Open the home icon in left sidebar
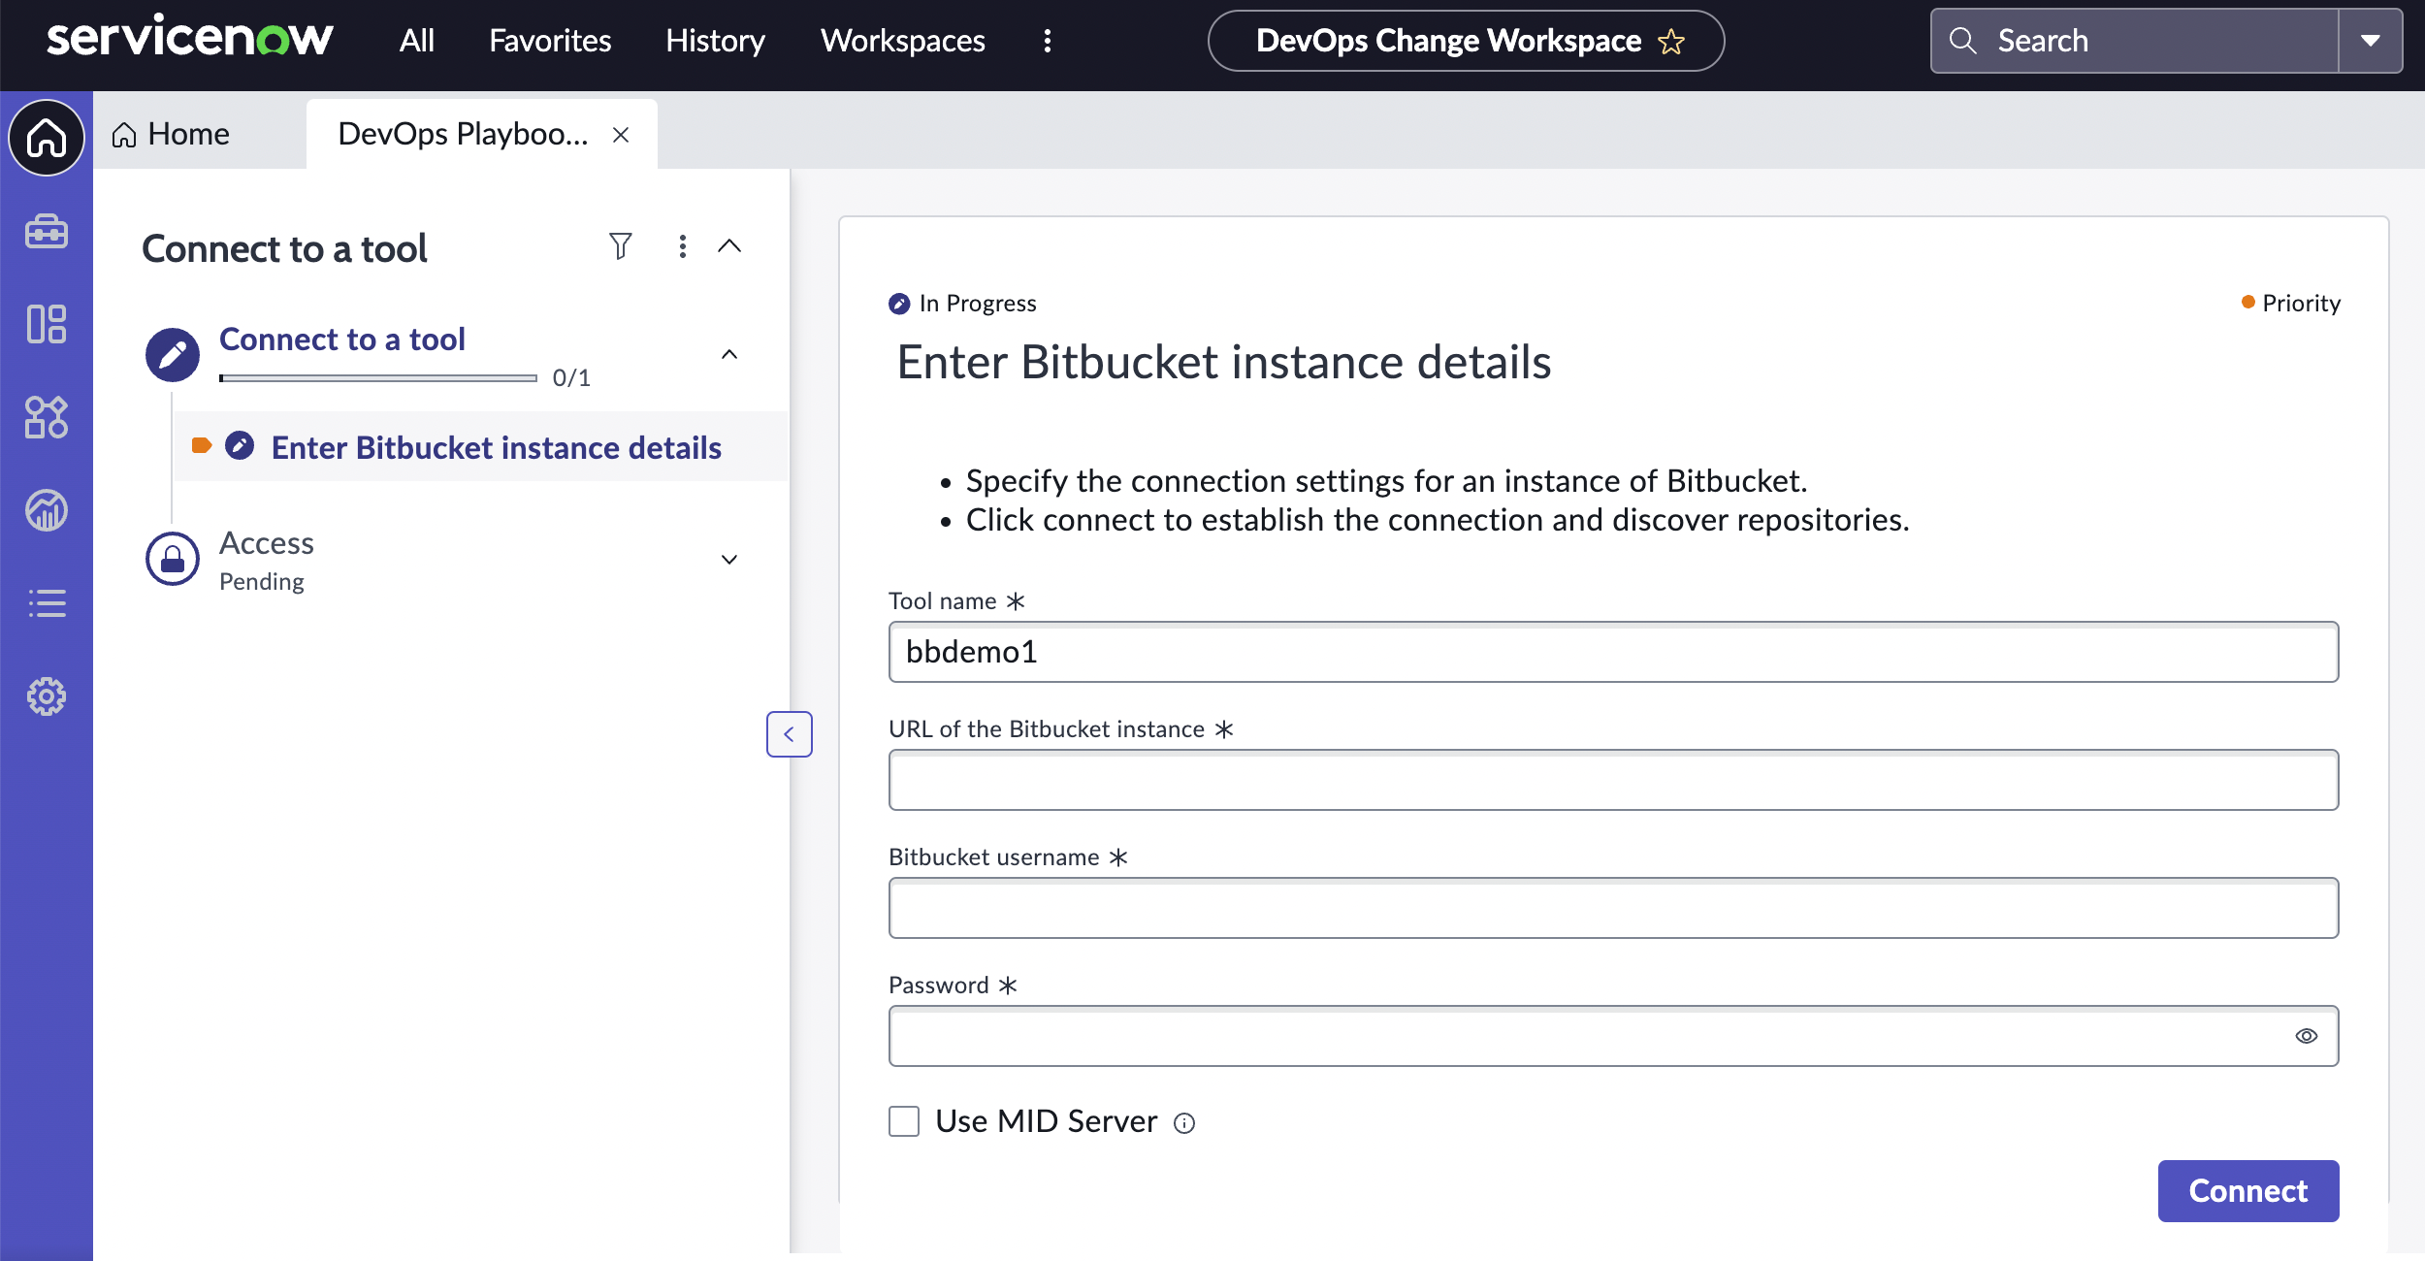 click(x=47, y=138)
